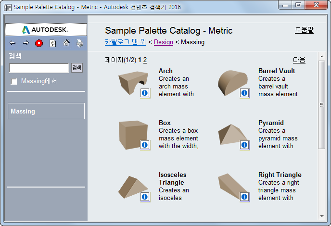Select the Arch mass thumbnail

pos(133,83)
